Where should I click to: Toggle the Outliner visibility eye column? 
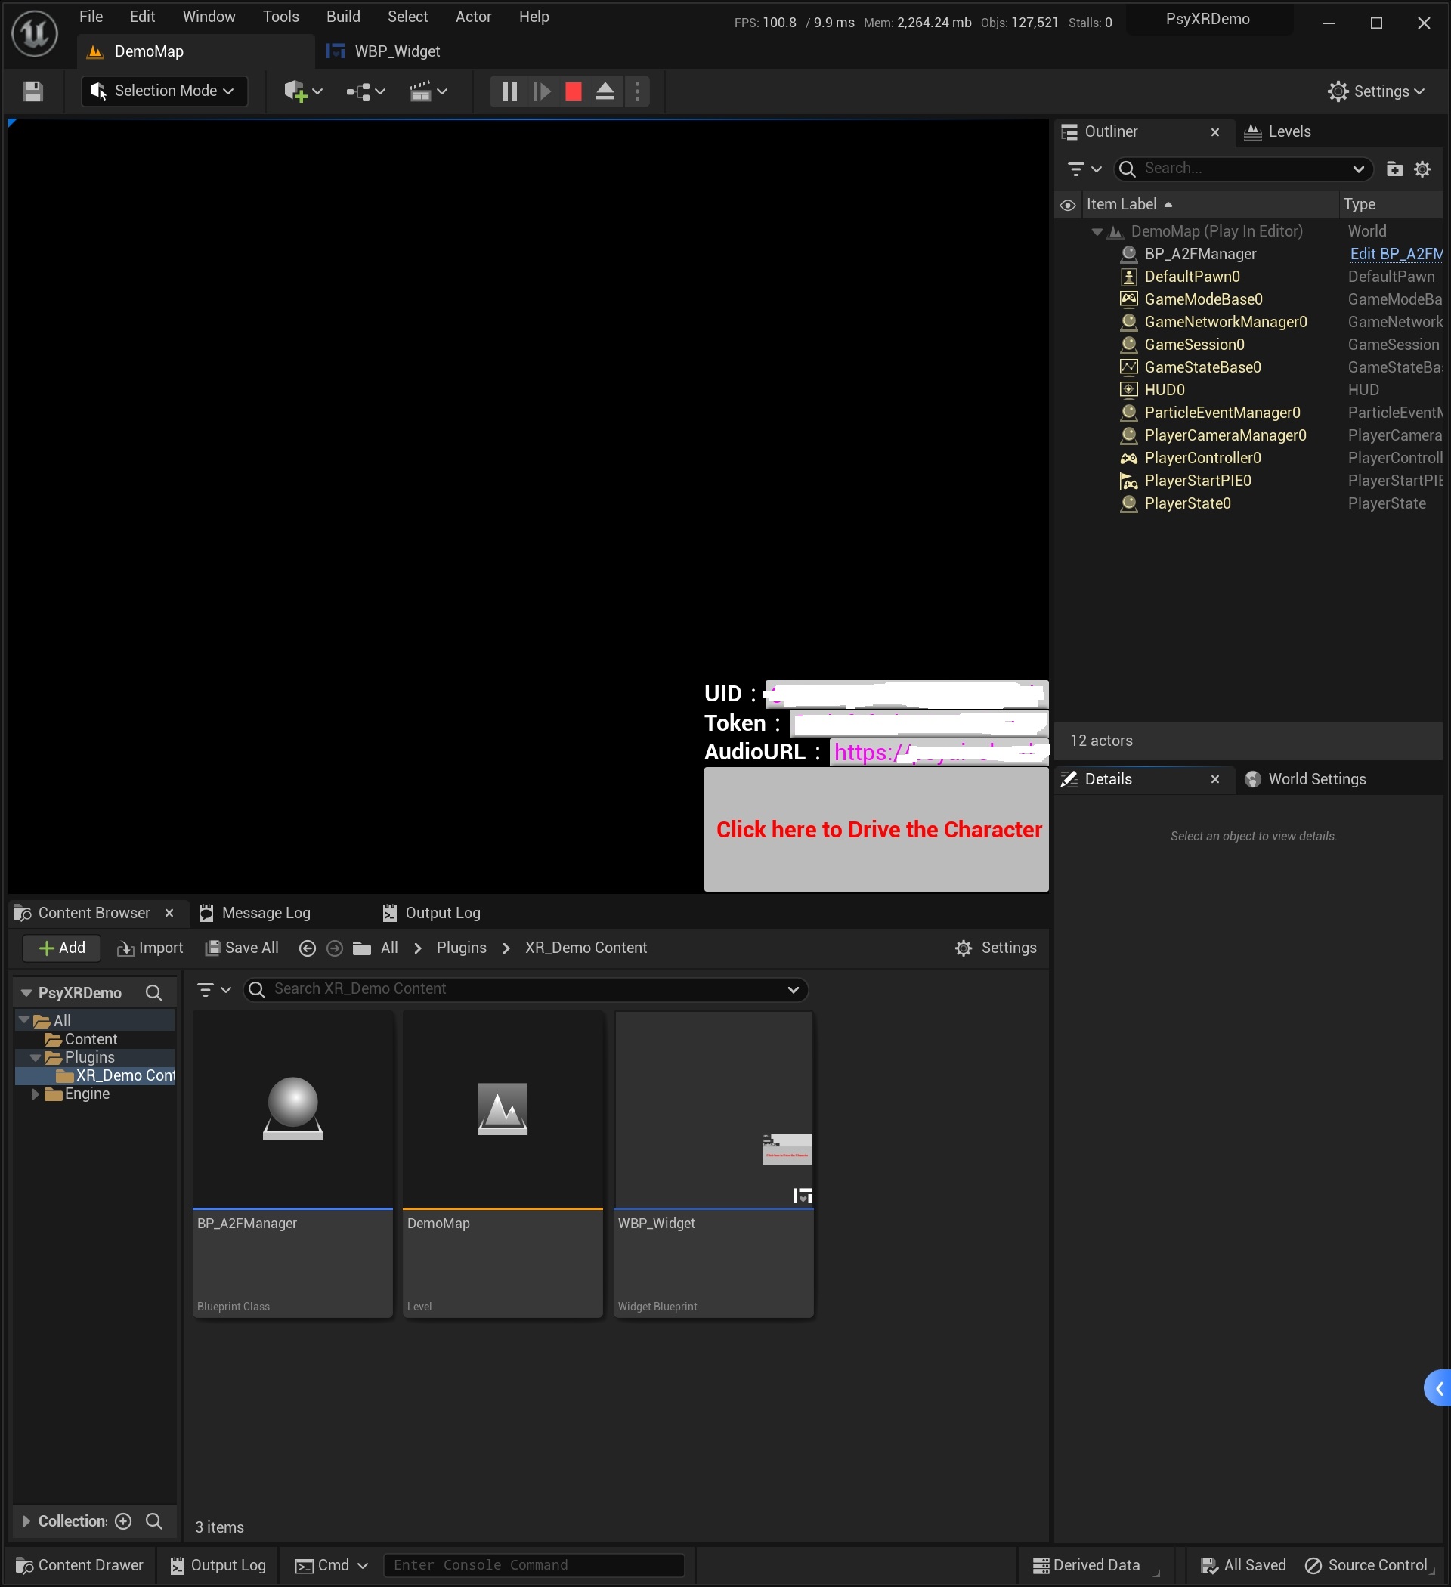tap(1068, 205)
